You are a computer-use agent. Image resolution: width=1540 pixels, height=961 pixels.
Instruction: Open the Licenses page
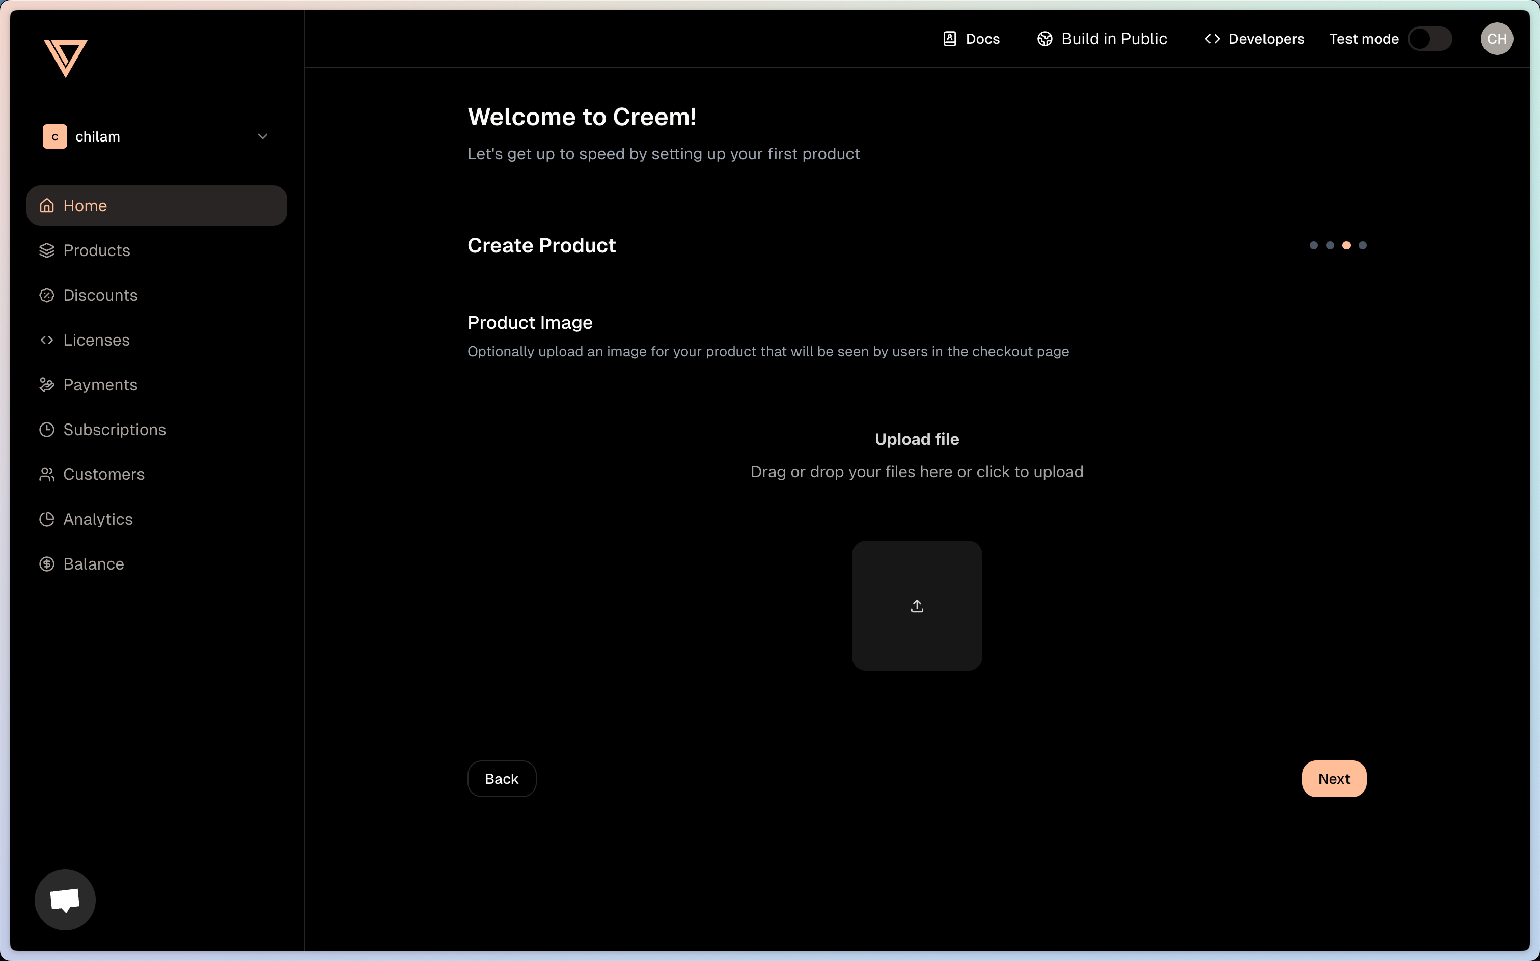[156, 340]
